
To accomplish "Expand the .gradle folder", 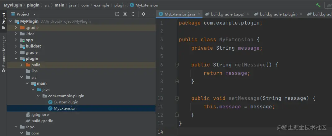I will point(16,28).
